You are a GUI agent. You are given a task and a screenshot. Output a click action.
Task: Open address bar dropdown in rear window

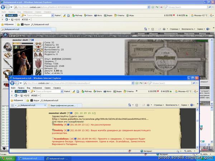pyautogui.click(x=148, y=7)
